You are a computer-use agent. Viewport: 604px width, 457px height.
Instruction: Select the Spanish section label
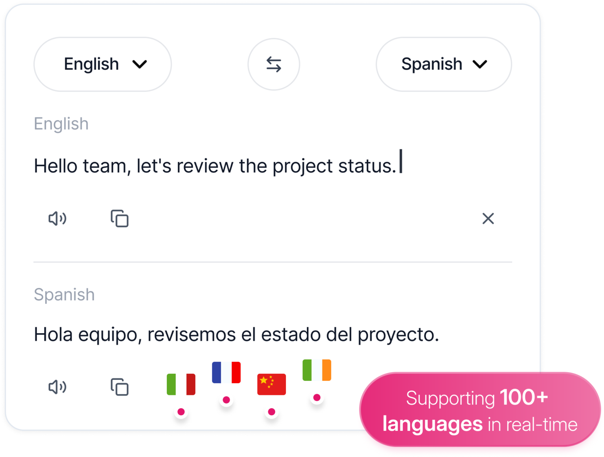click(64, 294)
